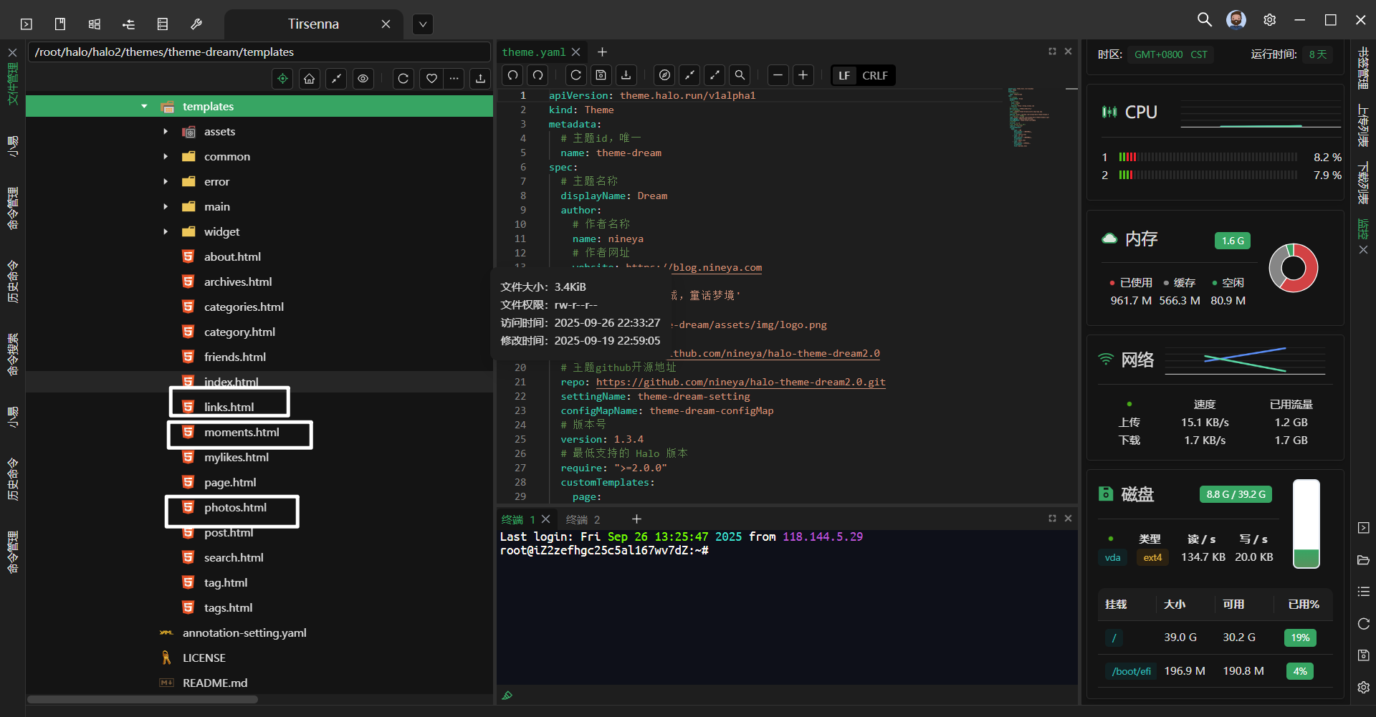Select LF line ending option
Viewport: 1376px width, 717px height.
coord(844,76)
